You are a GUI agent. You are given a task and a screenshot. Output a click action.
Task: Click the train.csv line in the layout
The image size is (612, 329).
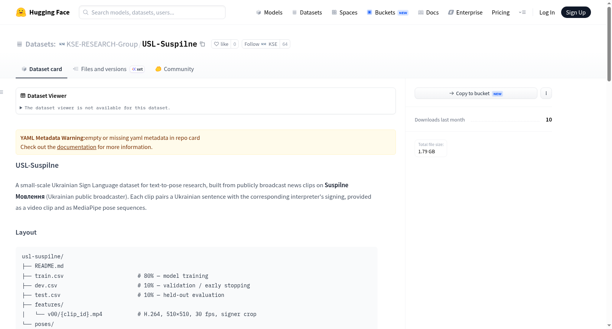pos(115,276)
